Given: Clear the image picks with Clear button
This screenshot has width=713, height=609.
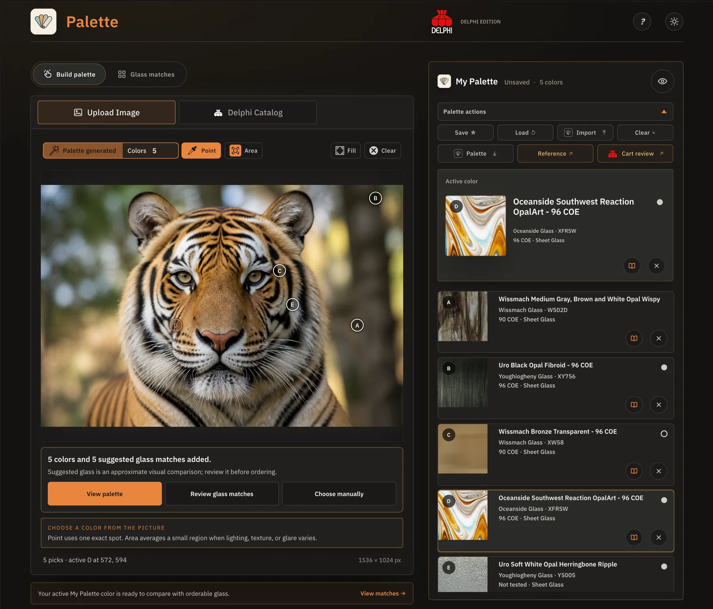Looking at the screenshot, I should point(383,151).
